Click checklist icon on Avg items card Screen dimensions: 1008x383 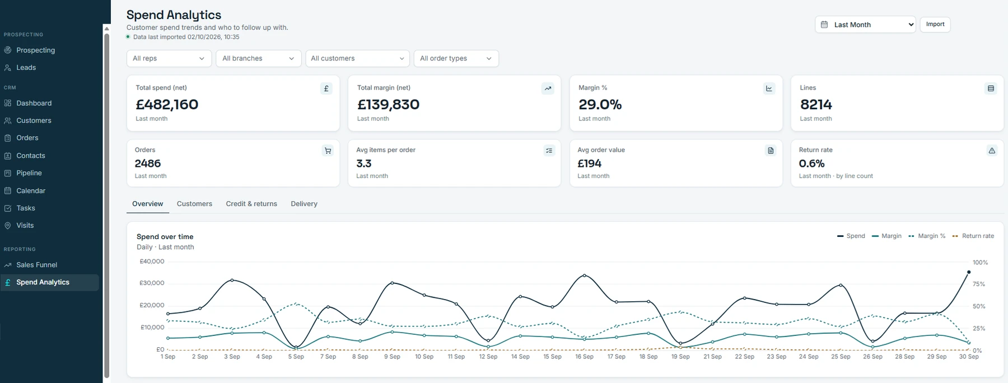(549, 151)
